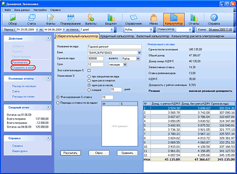Select the Калькулятор toolbar icon

pos(174,19)
